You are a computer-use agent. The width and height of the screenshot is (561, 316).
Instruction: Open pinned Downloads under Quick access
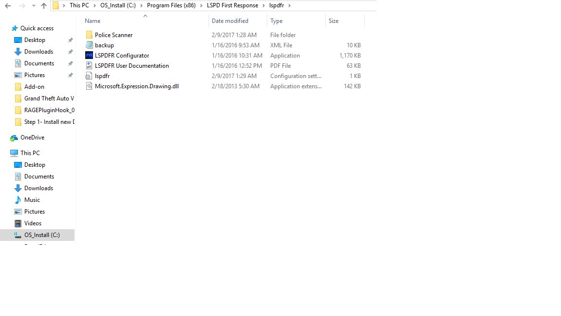point(38,52)
